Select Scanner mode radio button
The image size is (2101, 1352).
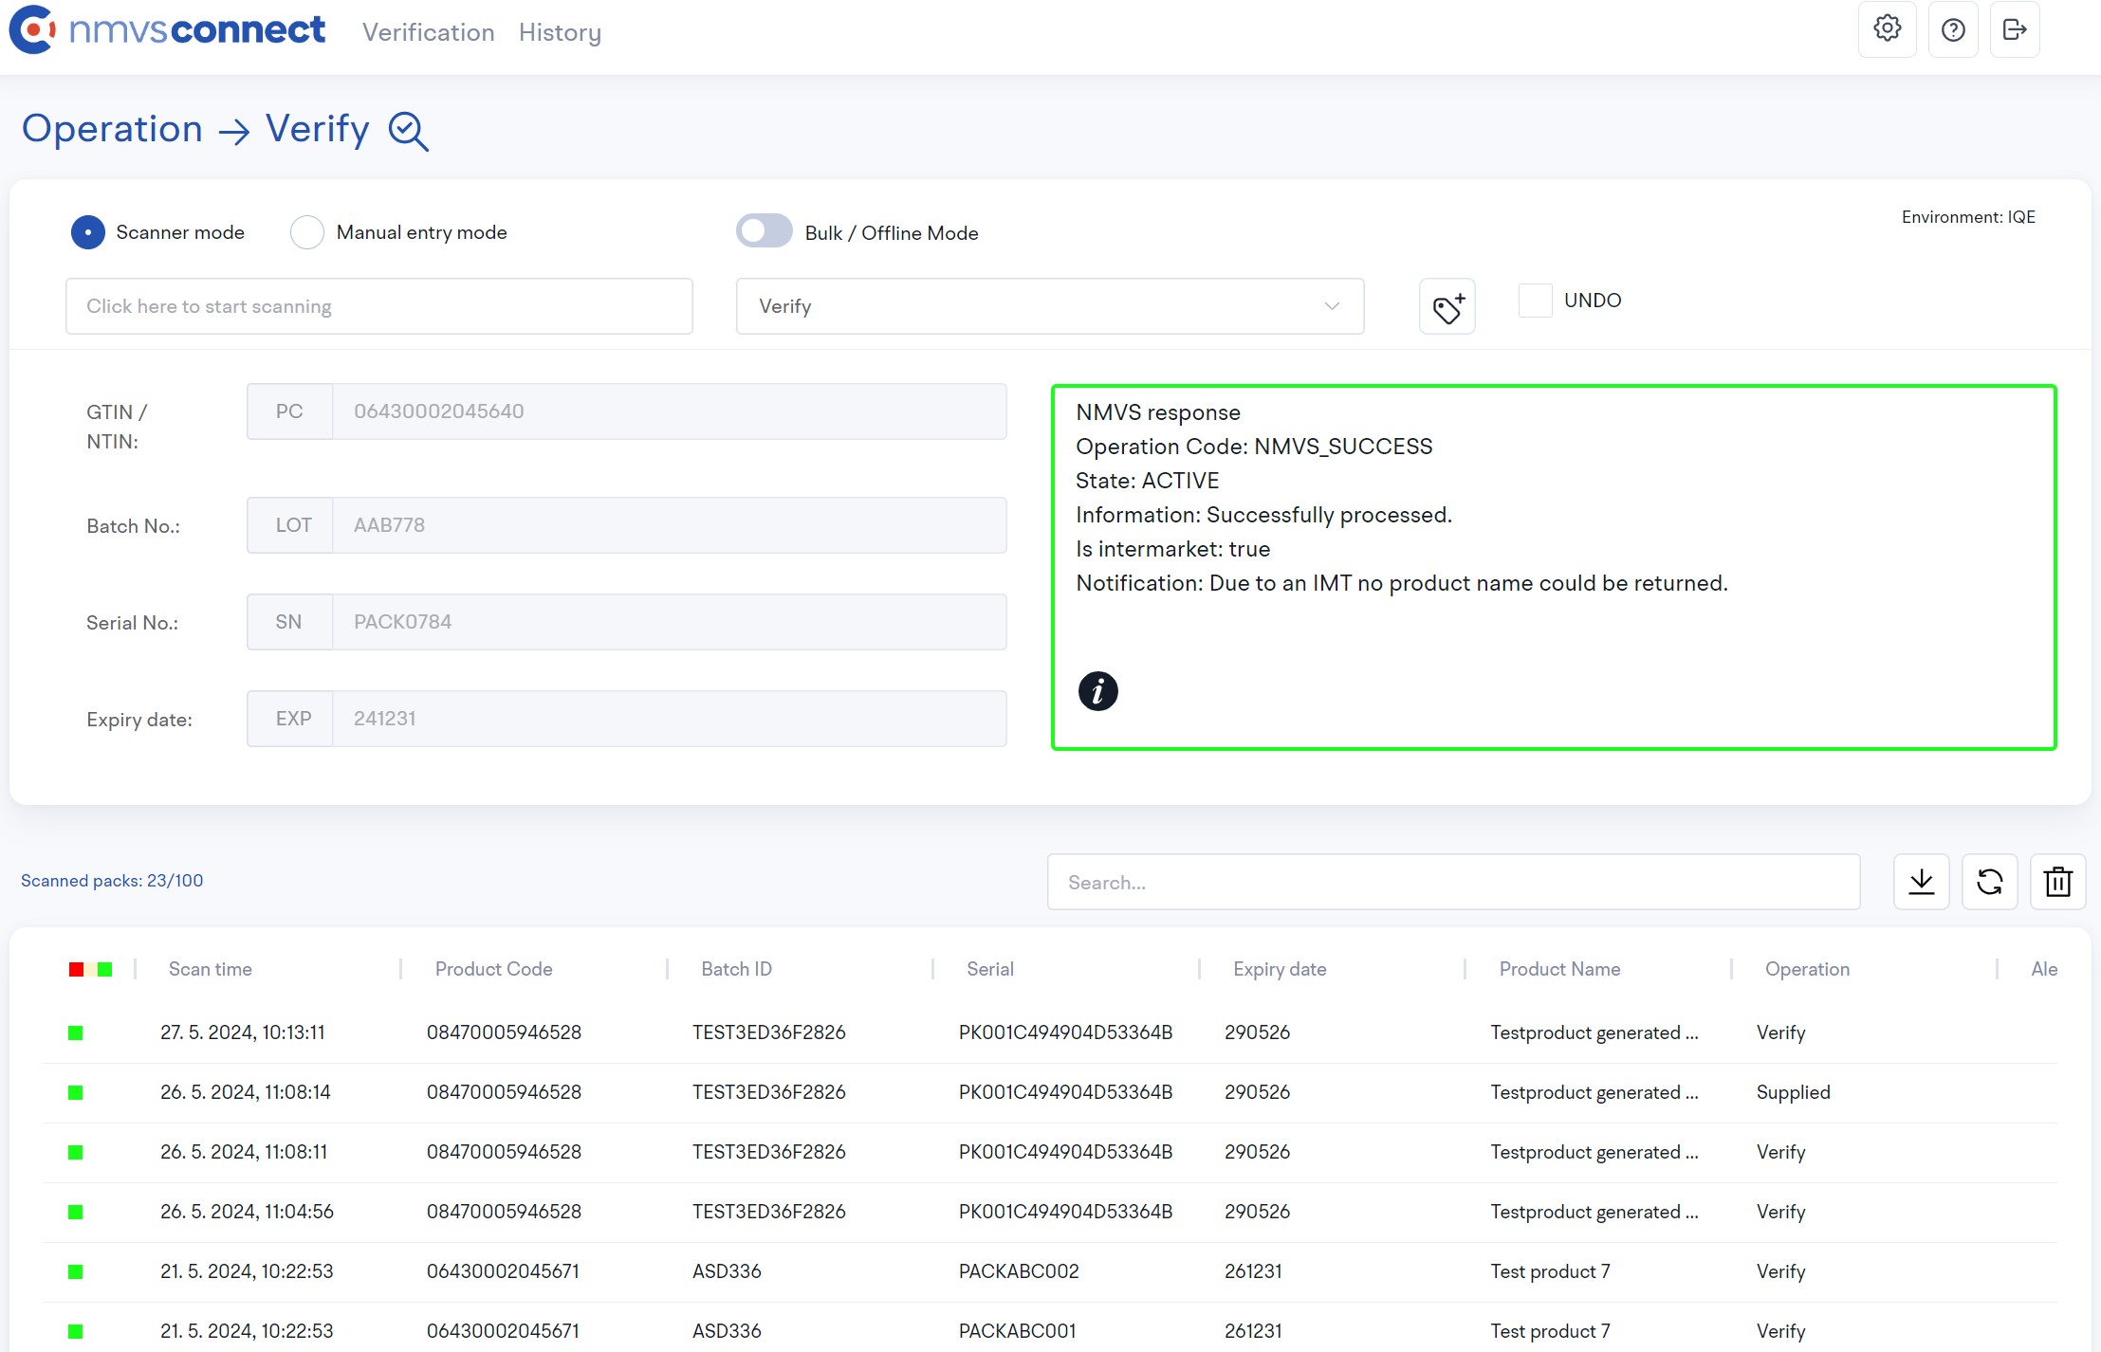(x=88, y=232)
